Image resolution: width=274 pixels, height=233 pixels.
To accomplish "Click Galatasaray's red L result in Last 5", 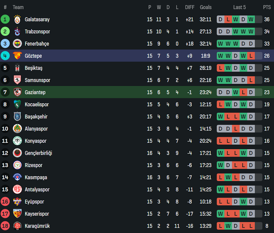I will (x=228, y=20).
